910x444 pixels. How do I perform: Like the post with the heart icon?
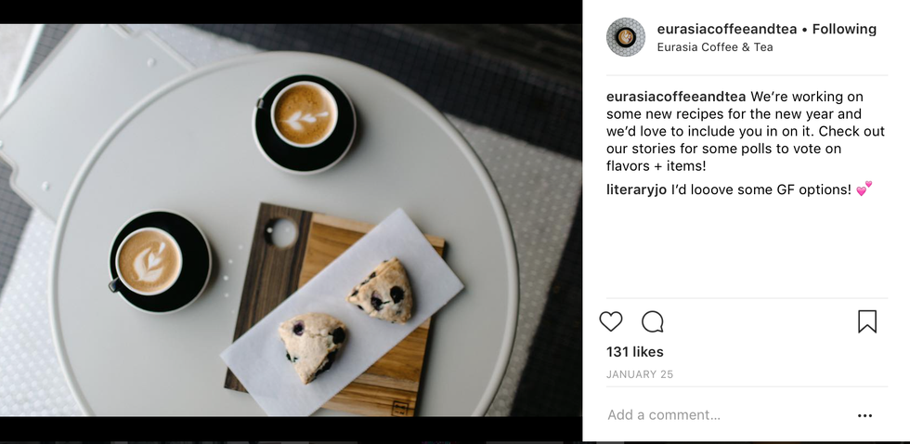pos(611,321)
